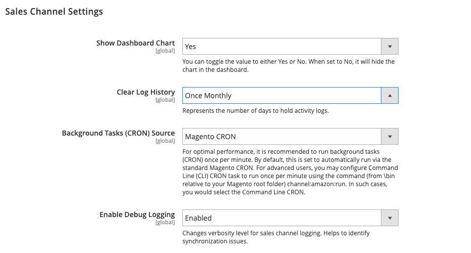Collapse the Clear Log History up-arrow button
Viewport: 471px width, 253px height.
(x=389, y=96)
